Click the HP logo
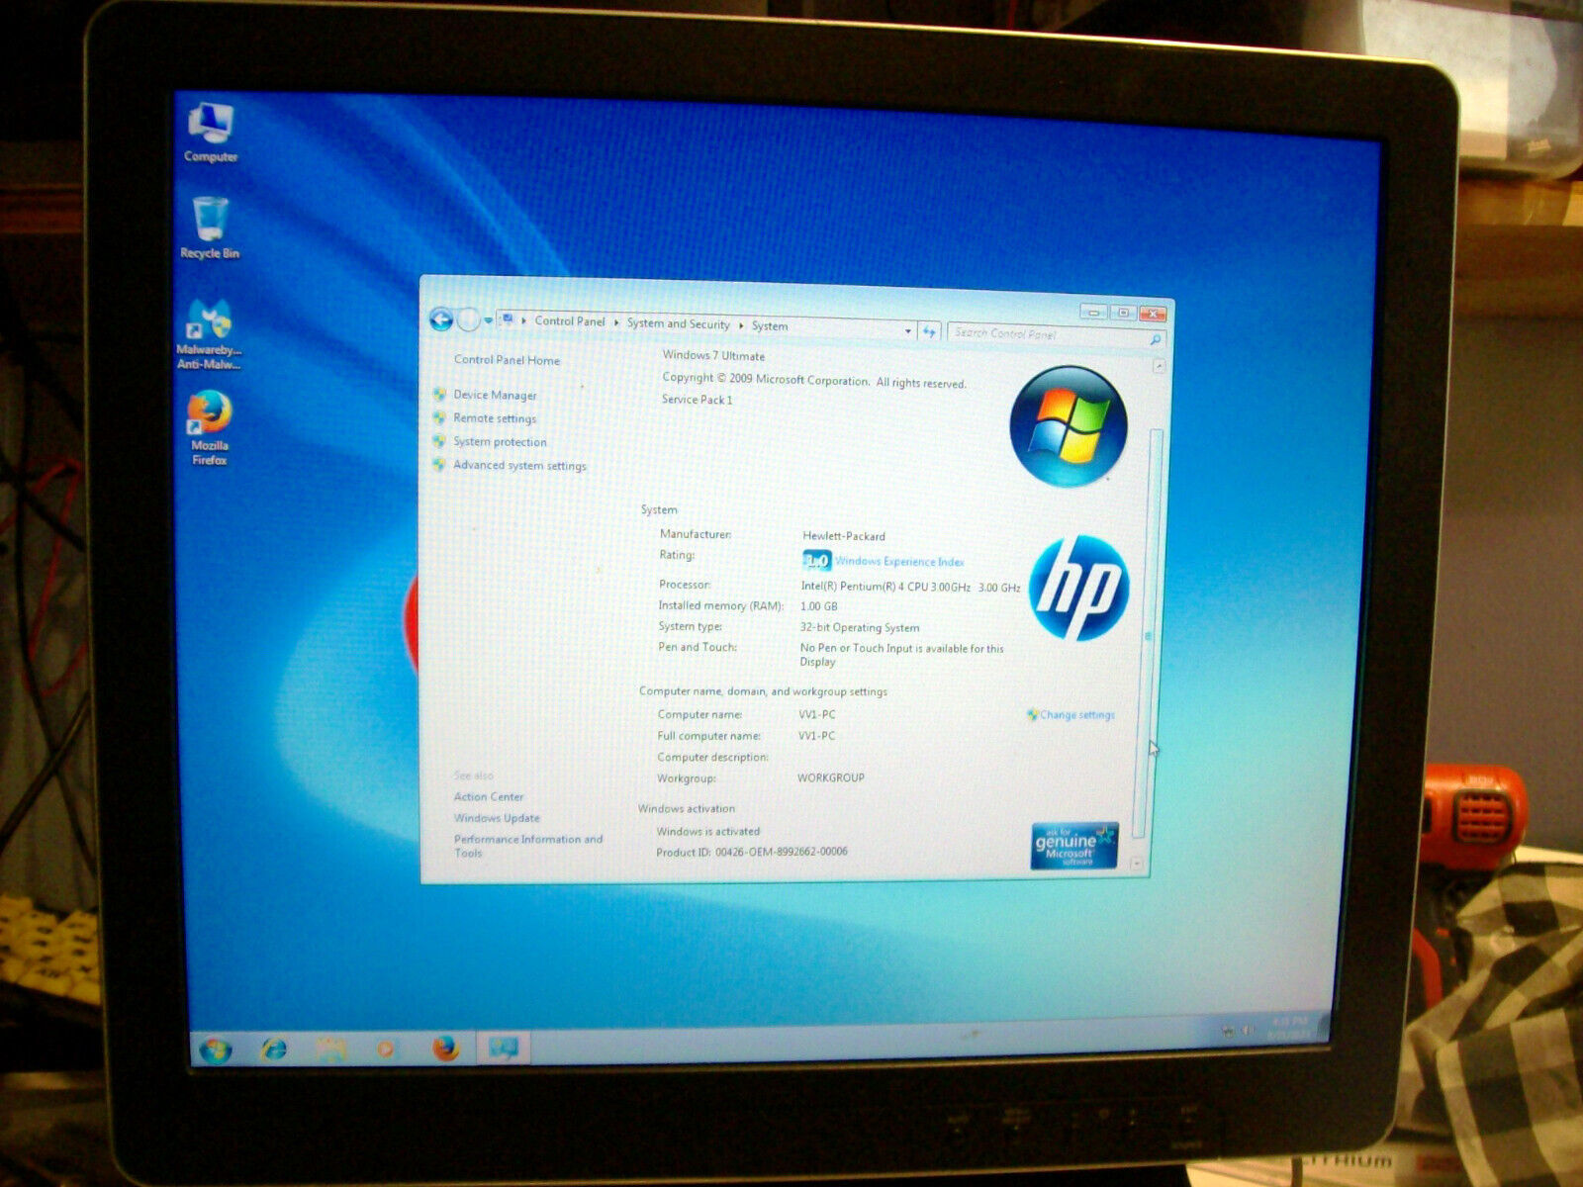 1078,588
